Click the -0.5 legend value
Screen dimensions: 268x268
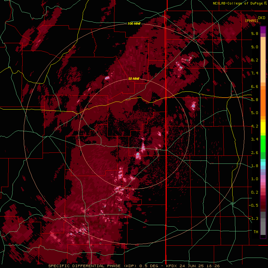[x=253, y=205]
